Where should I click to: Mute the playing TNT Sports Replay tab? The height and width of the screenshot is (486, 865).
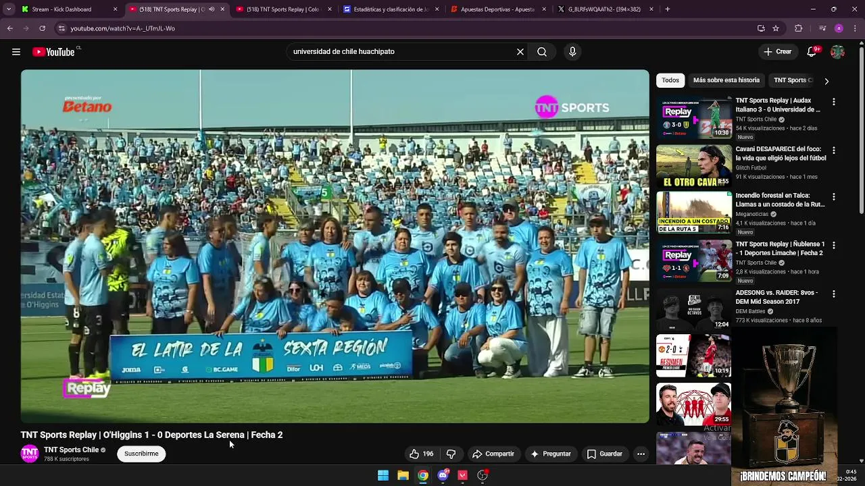tap(212, 9)
